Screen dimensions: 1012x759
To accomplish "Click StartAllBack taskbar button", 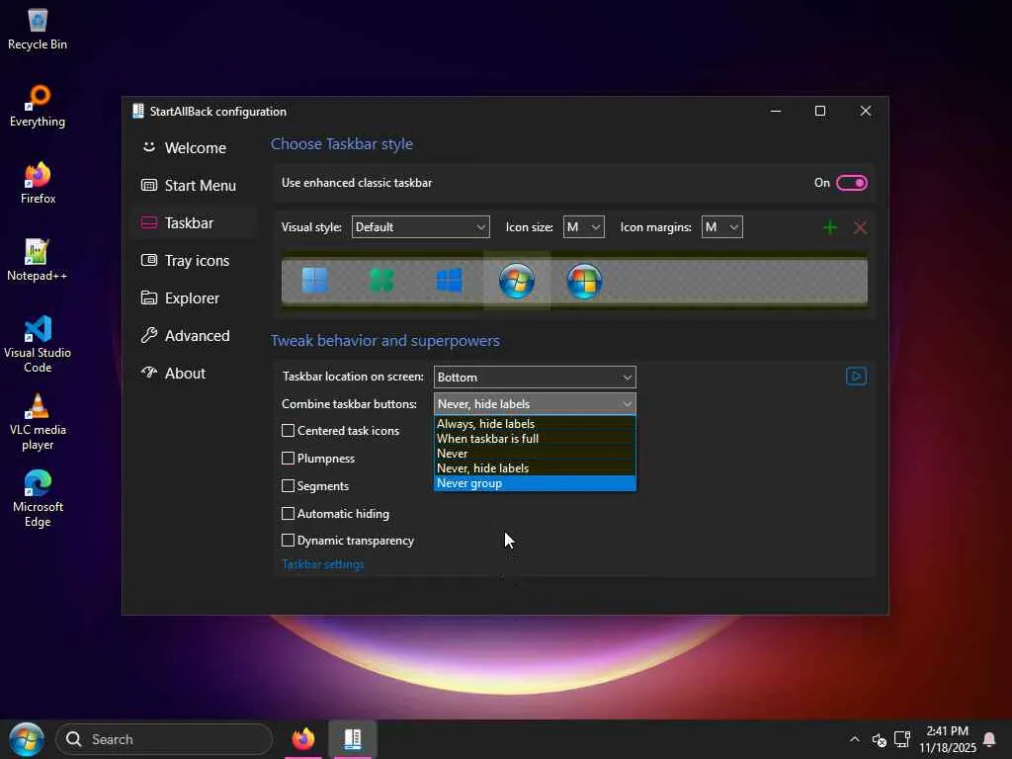I will (353, 739).
